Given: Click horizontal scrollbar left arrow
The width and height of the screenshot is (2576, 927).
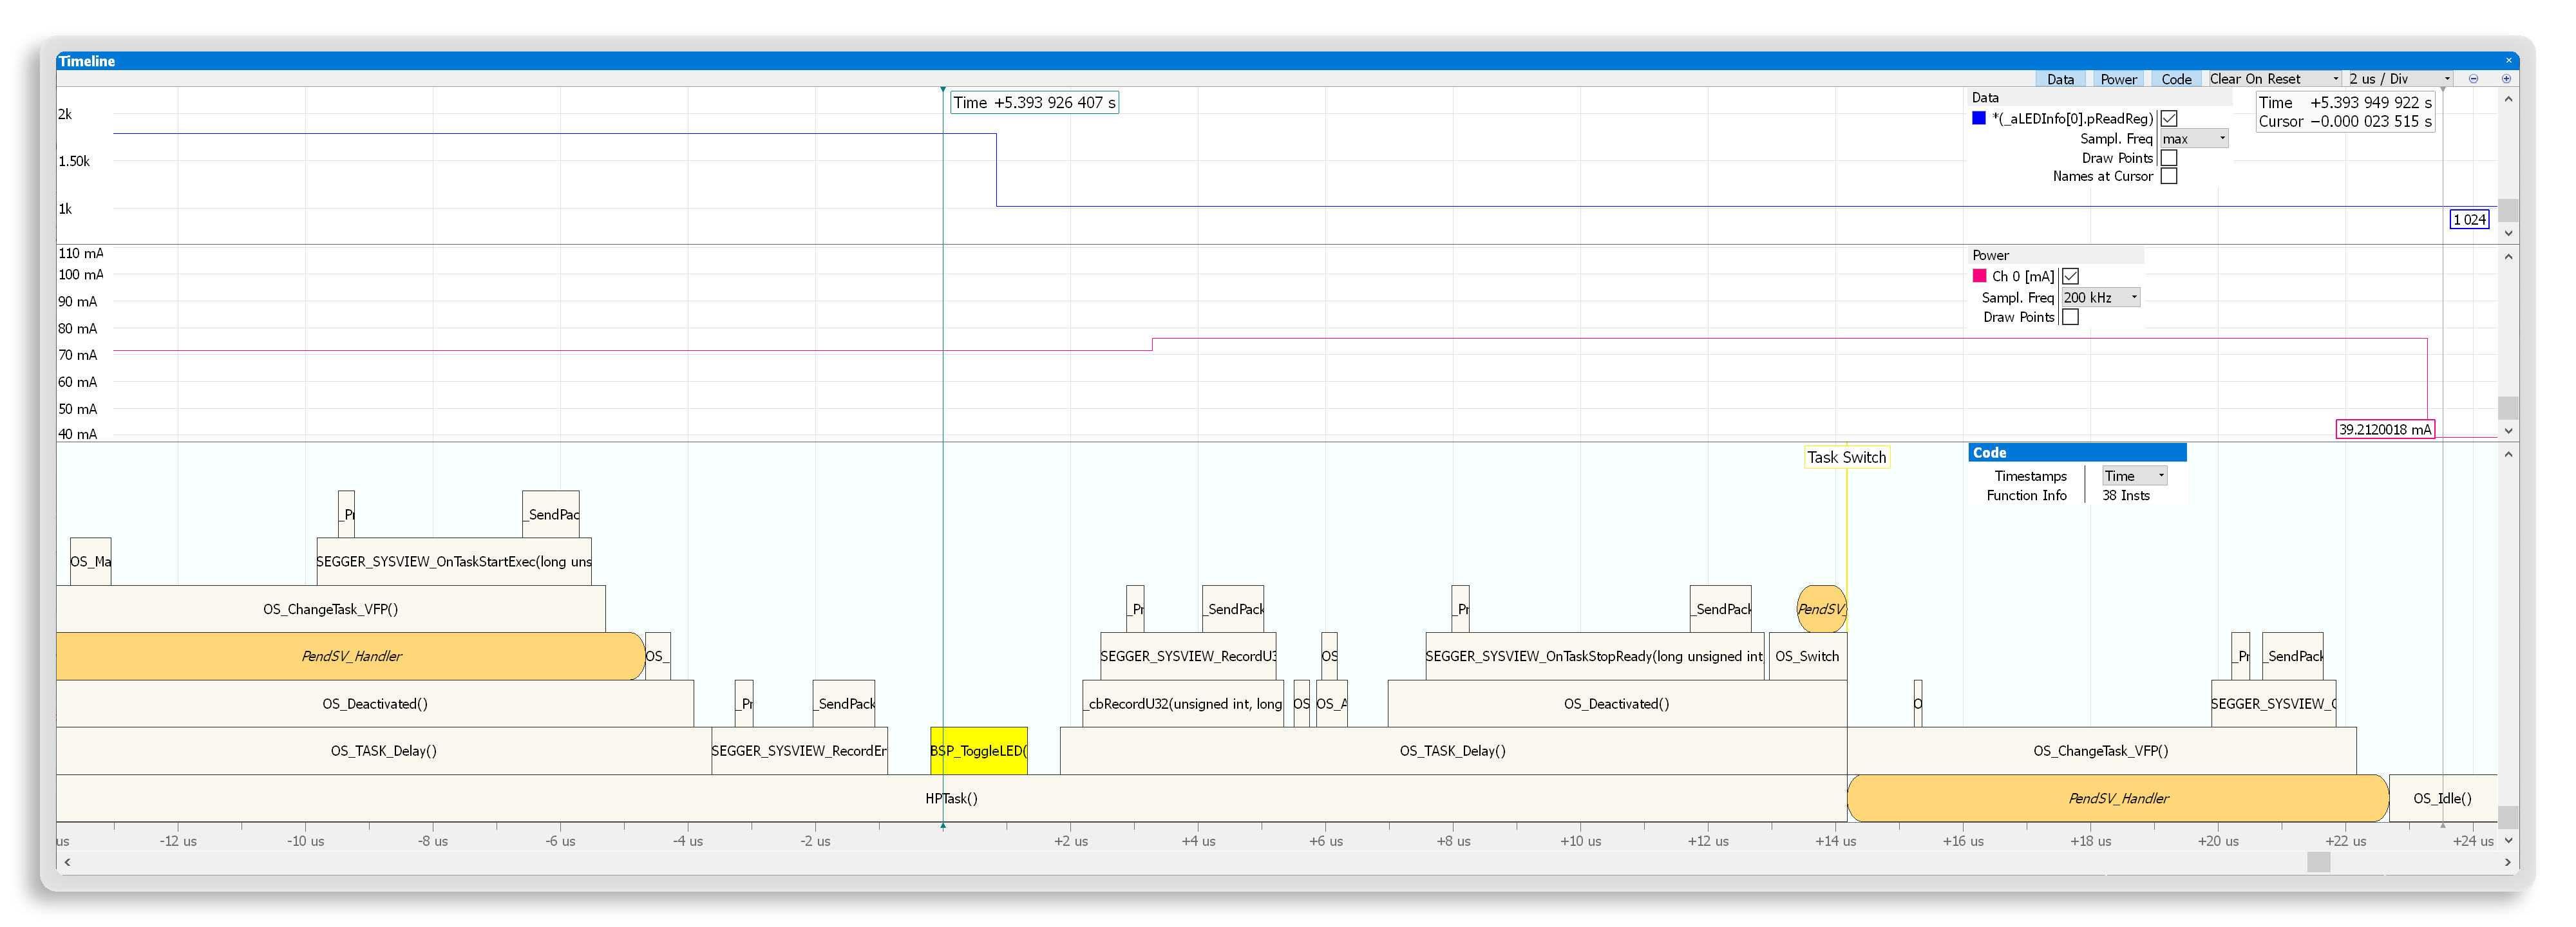Looking at the screenshot, I should click(x=67, y=861).
